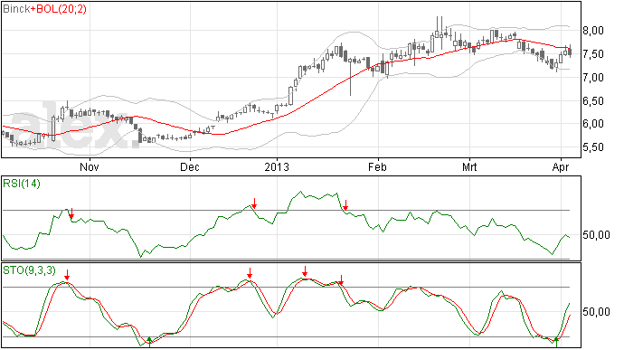
Task: Click the RSI(14) indicator label
Action: (x=22, y=184)
